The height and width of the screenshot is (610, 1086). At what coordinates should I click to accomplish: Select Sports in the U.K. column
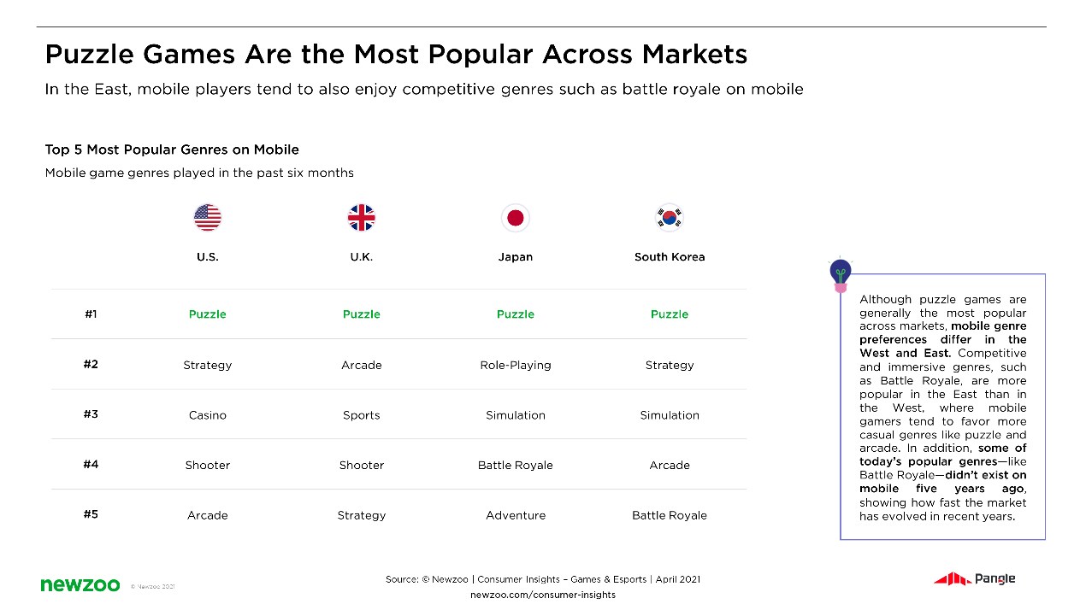click(362, 415)
